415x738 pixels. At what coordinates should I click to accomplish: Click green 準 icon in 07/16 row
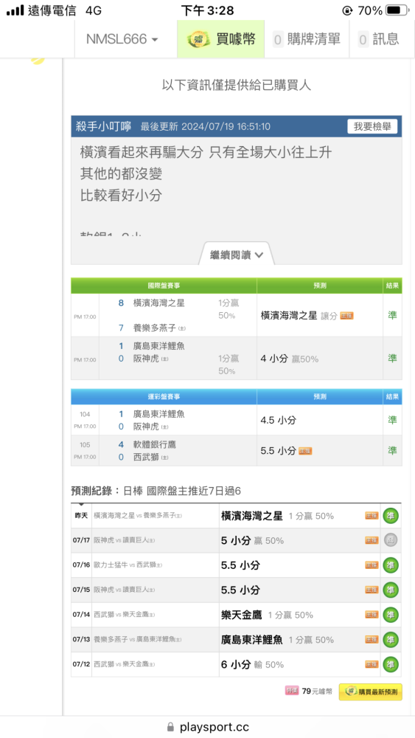click(x=390, y=565)
